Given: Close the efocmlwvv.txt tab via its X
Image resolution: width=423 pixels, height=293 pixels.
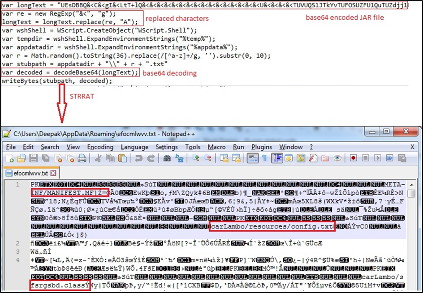Looking at the screenshot, I should coord(53,173).
